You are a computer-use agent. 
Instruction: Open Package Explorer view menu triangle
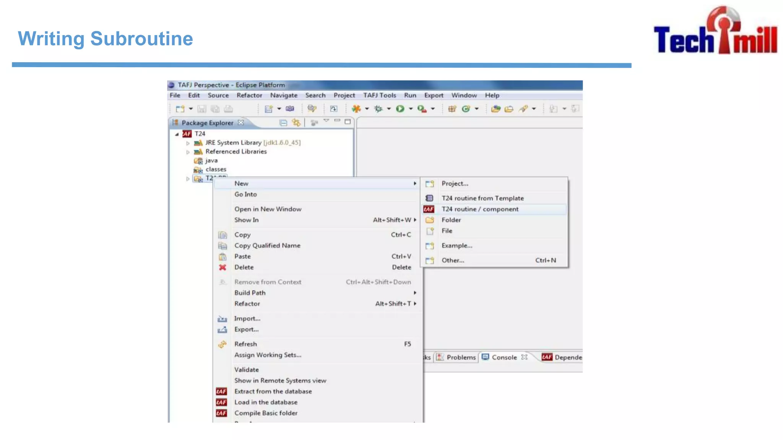[326, 121]
